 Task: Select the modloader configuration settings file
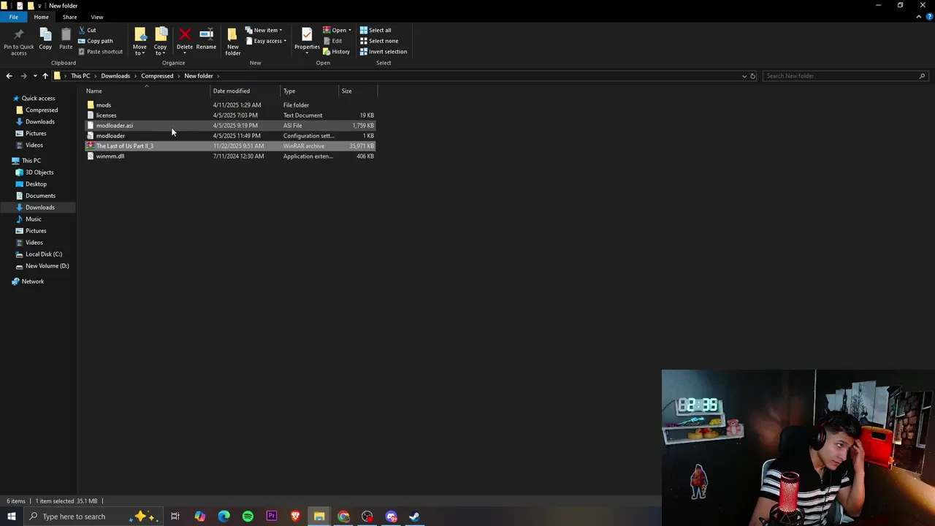coord(230,136)
